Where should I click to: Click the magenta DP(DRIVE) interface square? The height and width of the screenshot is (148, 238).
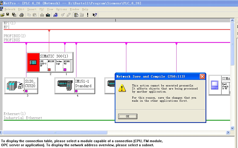(65, 70)
